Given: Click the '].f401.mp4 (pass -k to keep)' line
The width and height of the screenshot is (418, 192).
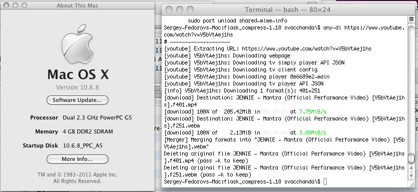Looking at the screenshot, I should (x=206, y=160).
